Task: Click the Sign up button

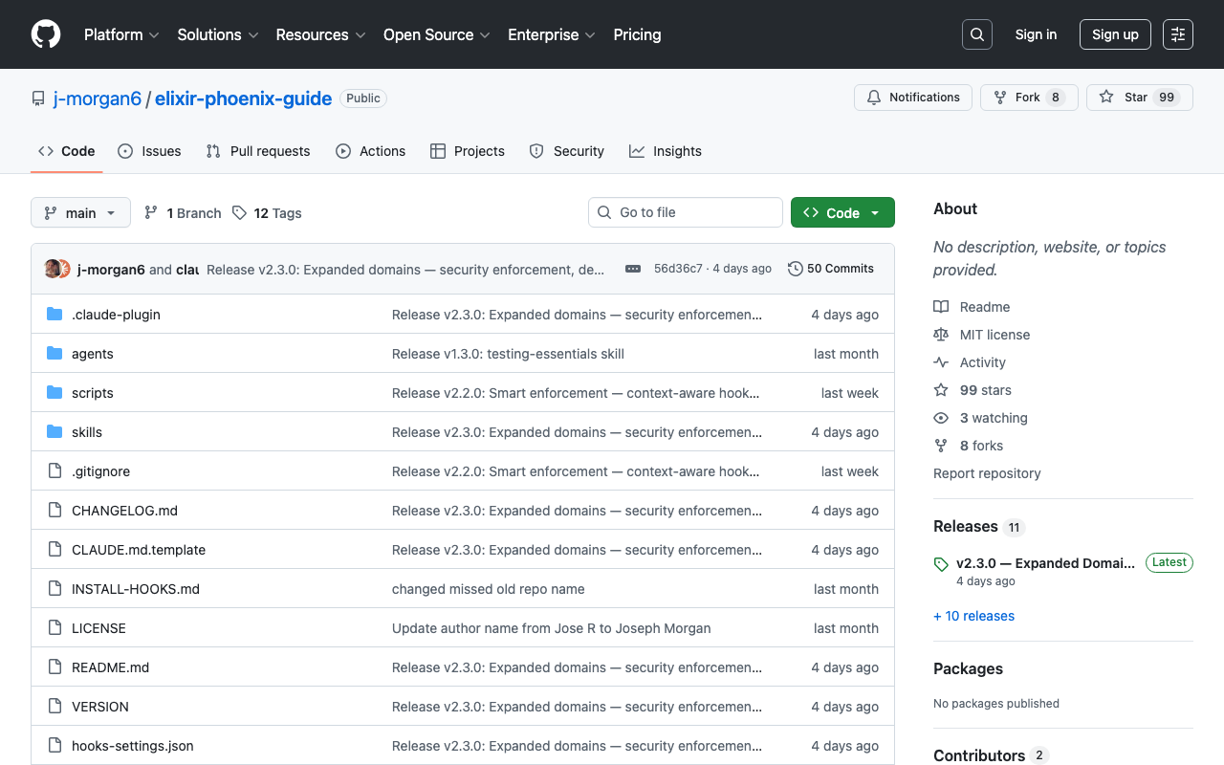Action: 1115,33
